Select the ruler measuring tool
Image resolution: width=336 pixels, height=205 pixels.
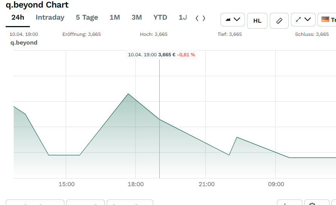coord(279,20)
